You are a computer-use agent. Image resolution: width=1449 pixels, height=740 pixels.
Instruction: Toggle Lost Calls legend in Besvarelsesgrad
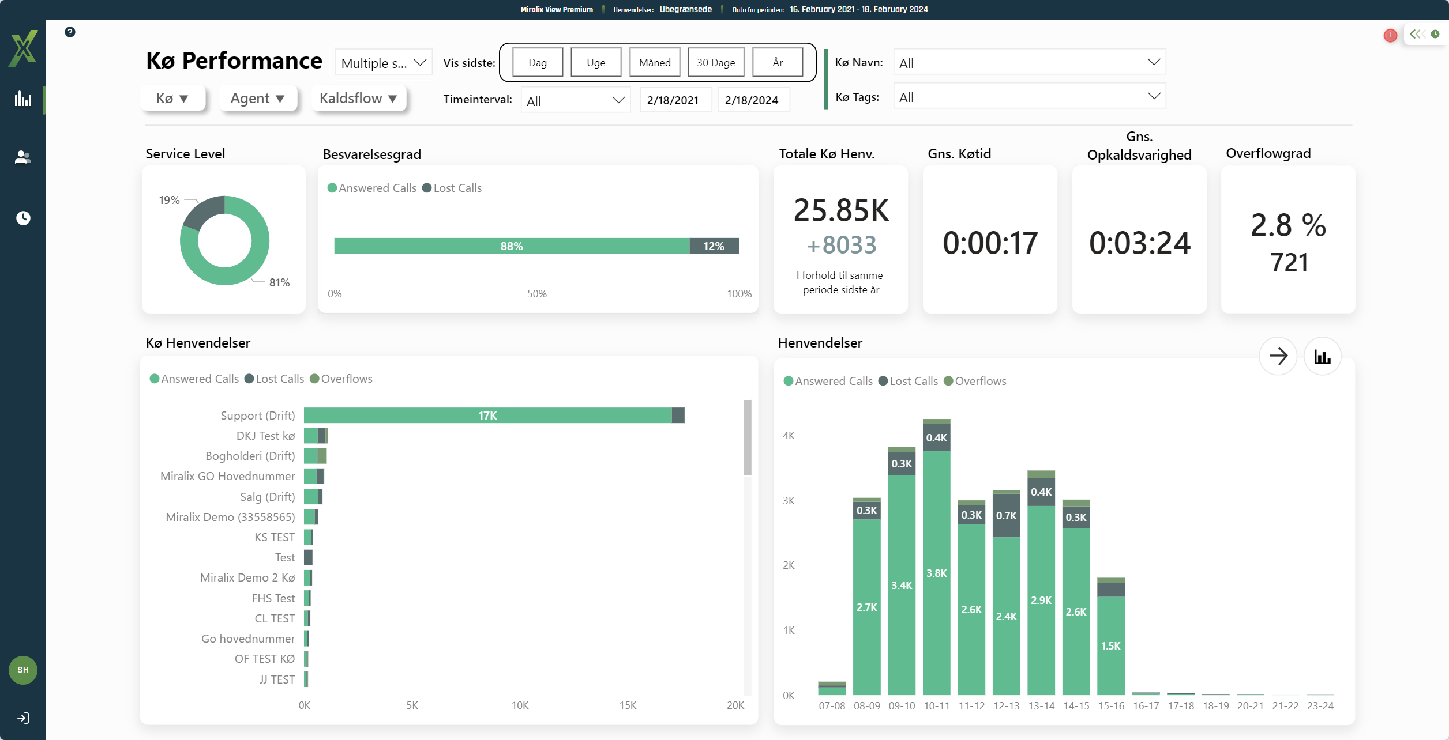pos(452,188)
